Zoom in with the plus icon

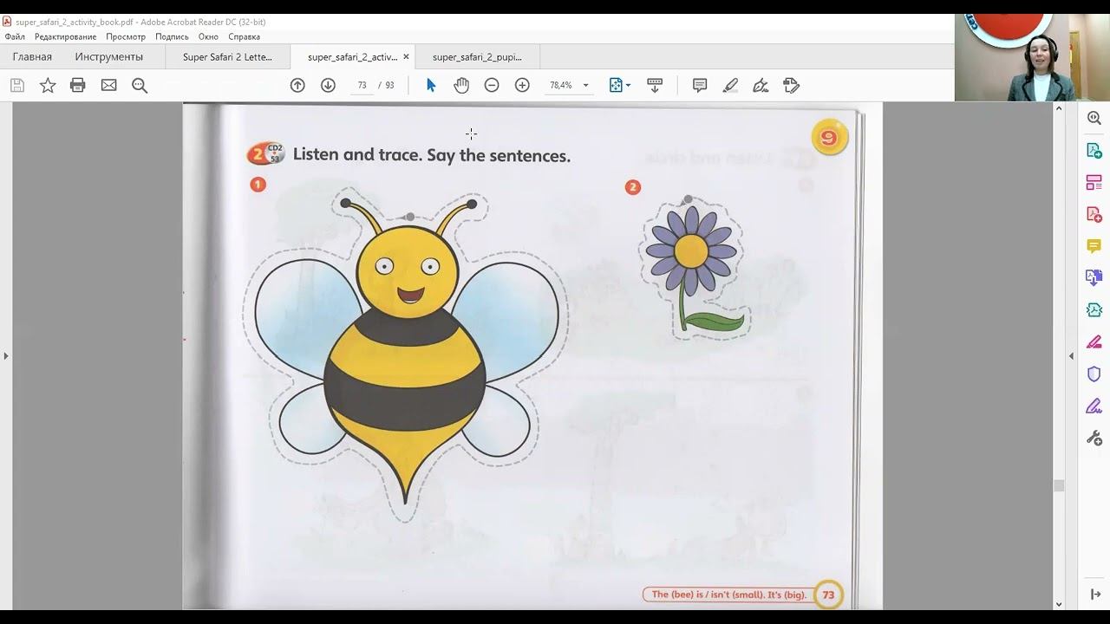pos(522,85)
